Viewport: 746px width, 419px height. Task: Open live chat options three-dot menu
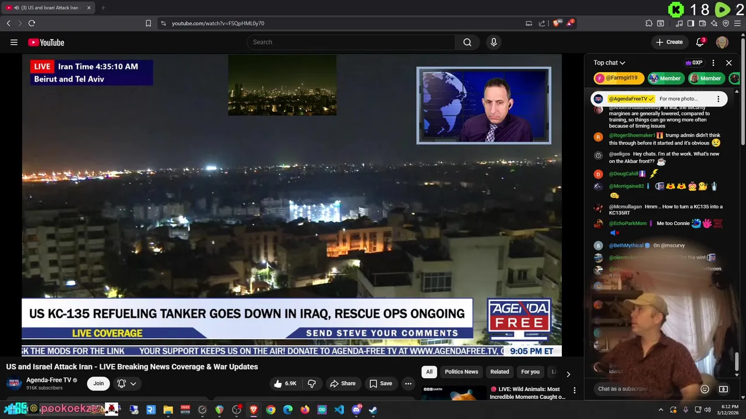(713, 63)
